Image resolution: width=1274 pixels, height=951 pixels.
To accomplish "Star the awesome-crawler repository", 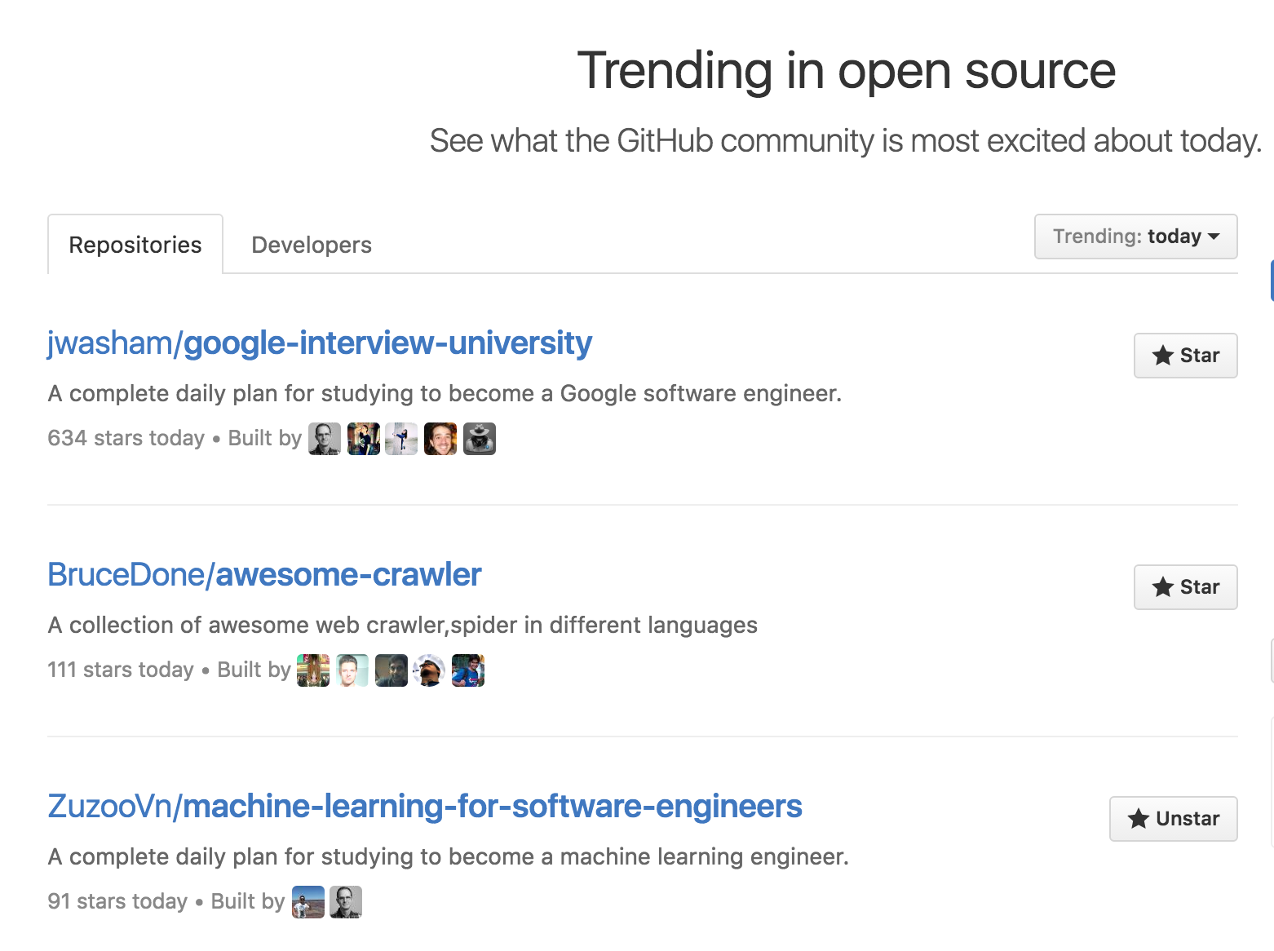I will tap(1185, 587).
